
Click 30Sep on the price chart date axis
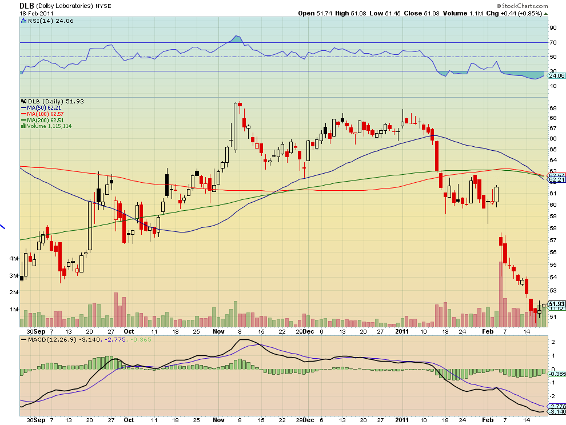click(36, 331)
